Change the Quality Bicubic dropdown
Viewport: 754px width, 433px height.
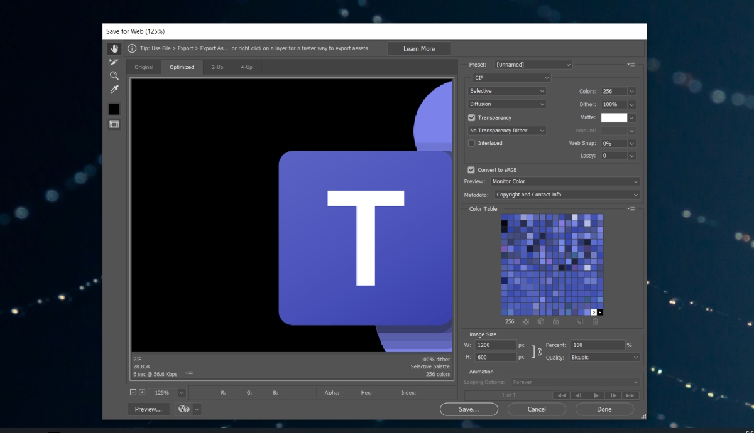coord(604,357)
